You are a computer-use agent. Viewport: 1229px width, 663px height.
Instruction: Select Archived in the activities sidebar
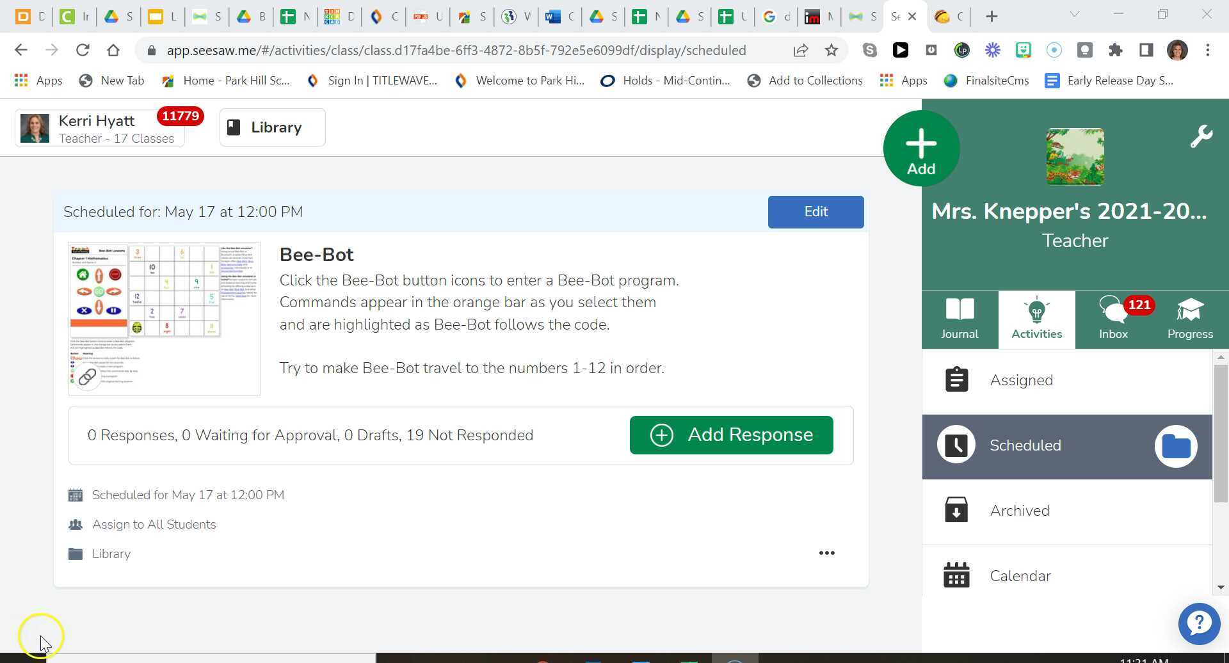tap(1019, 510)
